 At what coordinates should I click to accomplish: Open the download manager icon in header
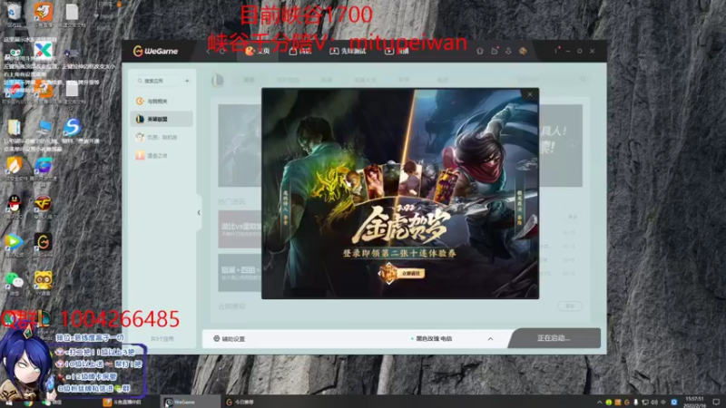click(x=508, y=52)
